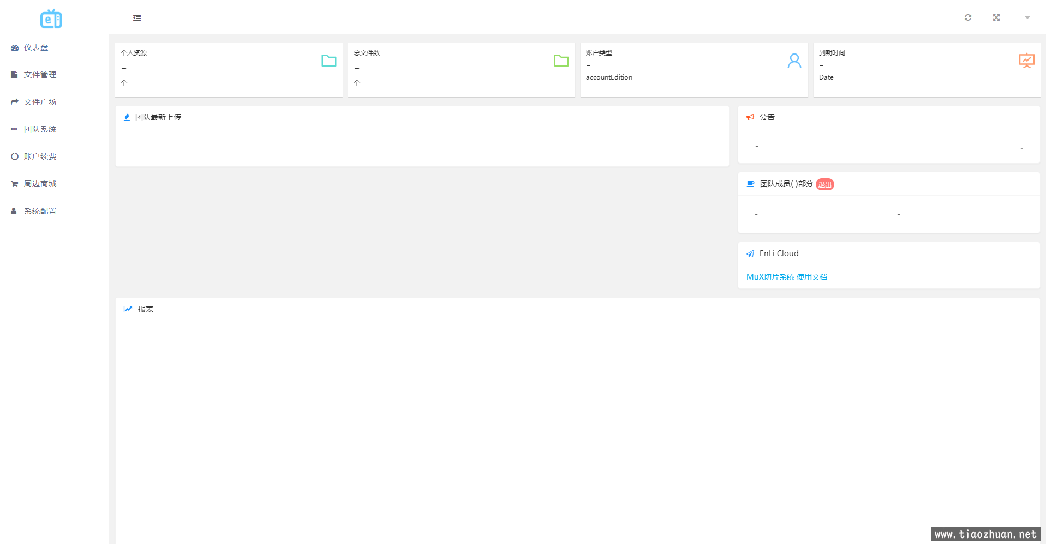The height and width of the screenshot is (544, 1046).
Task: Click the 退出 badge button
Action: [824, 185]
